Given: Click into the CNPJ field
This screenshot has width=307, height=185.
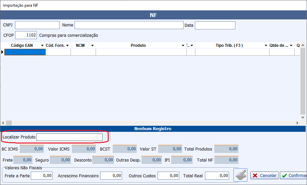Looking at the screenshot, I should (37, 25).
